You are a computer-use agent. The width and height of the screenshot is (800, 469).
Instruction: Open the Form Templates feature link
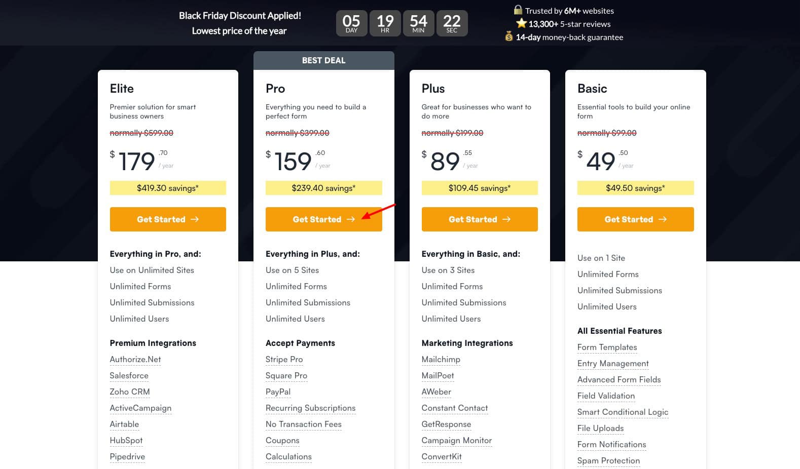pos(607,347)
